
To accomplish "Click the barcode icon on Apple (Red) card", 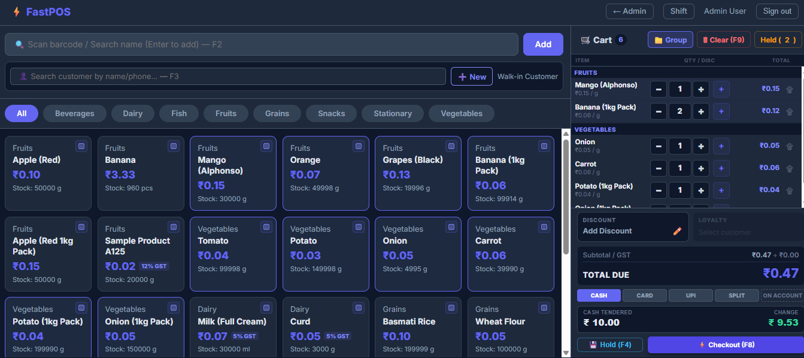I will (81, 146).
